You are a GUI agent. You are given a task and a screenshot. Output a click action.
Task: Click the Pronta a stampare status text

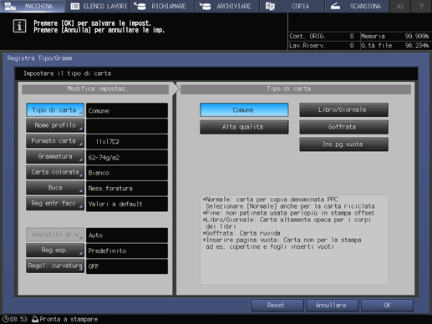69,319
